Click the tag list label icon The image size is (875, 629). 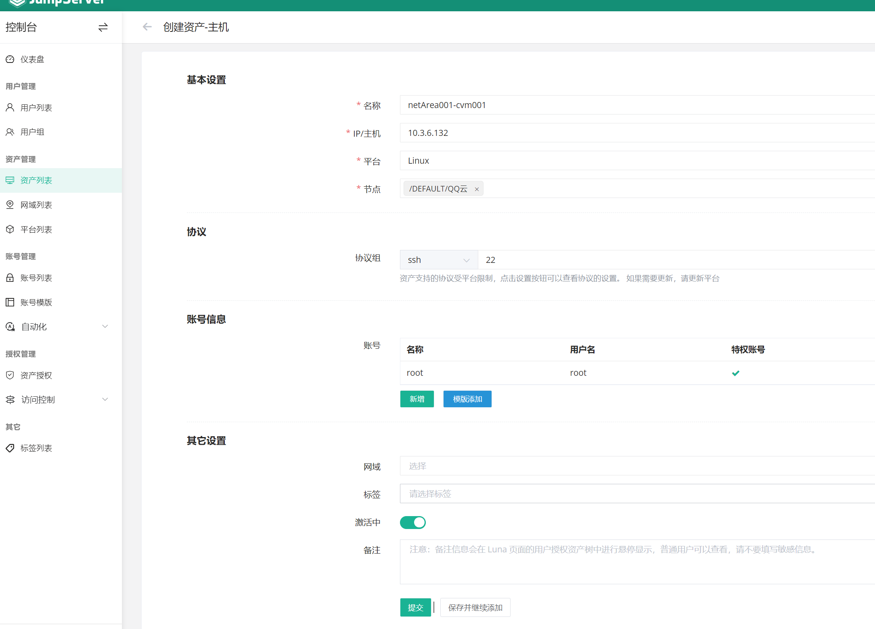(x=10, y=448)
